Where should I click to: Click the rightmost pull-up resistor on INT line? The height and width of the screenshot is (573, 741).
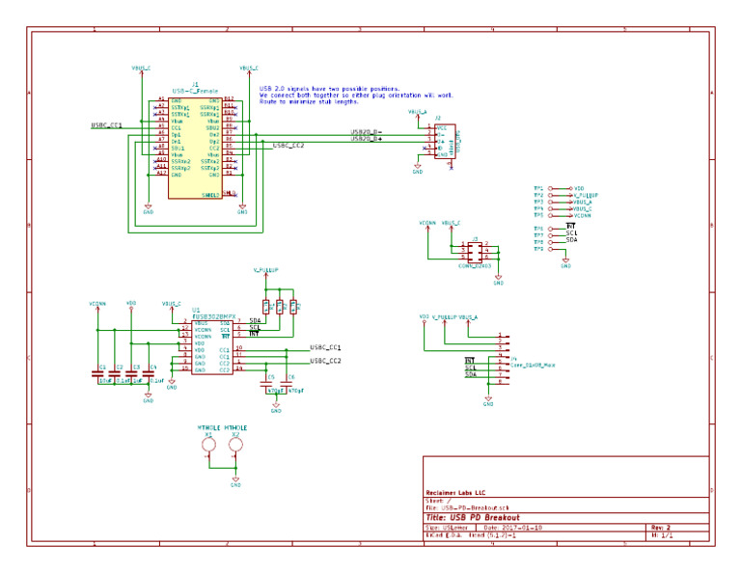click(x=293, y=307)
